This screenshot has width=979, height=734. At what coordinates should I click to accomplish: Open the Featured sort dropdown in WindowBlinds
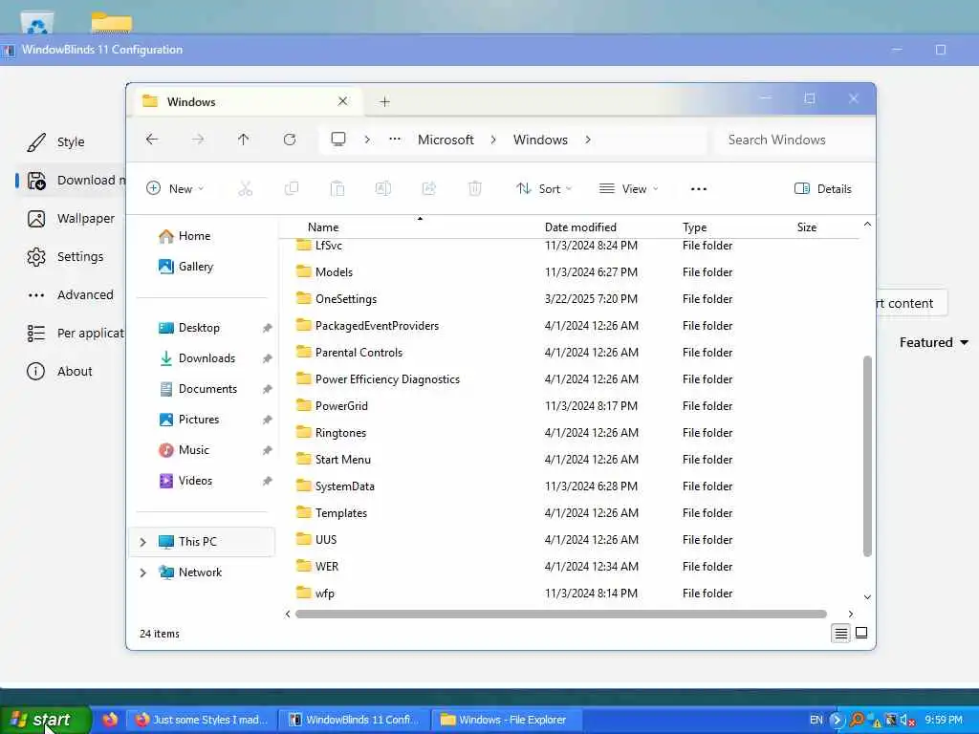[x=933, y=343]
